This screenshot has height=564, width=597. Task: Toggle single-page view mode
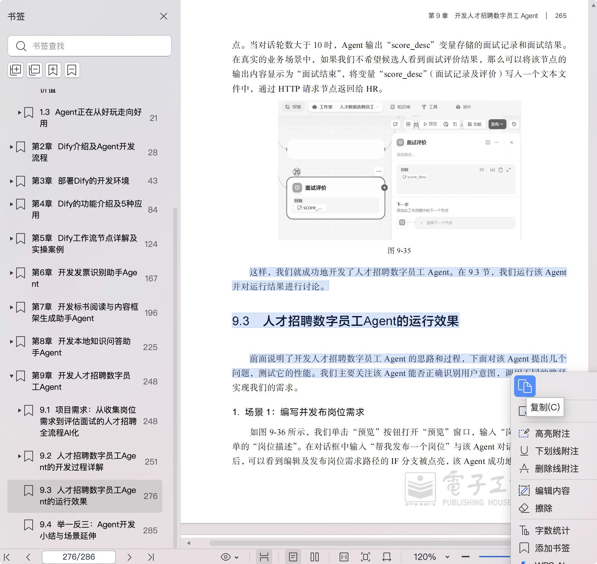294,557
